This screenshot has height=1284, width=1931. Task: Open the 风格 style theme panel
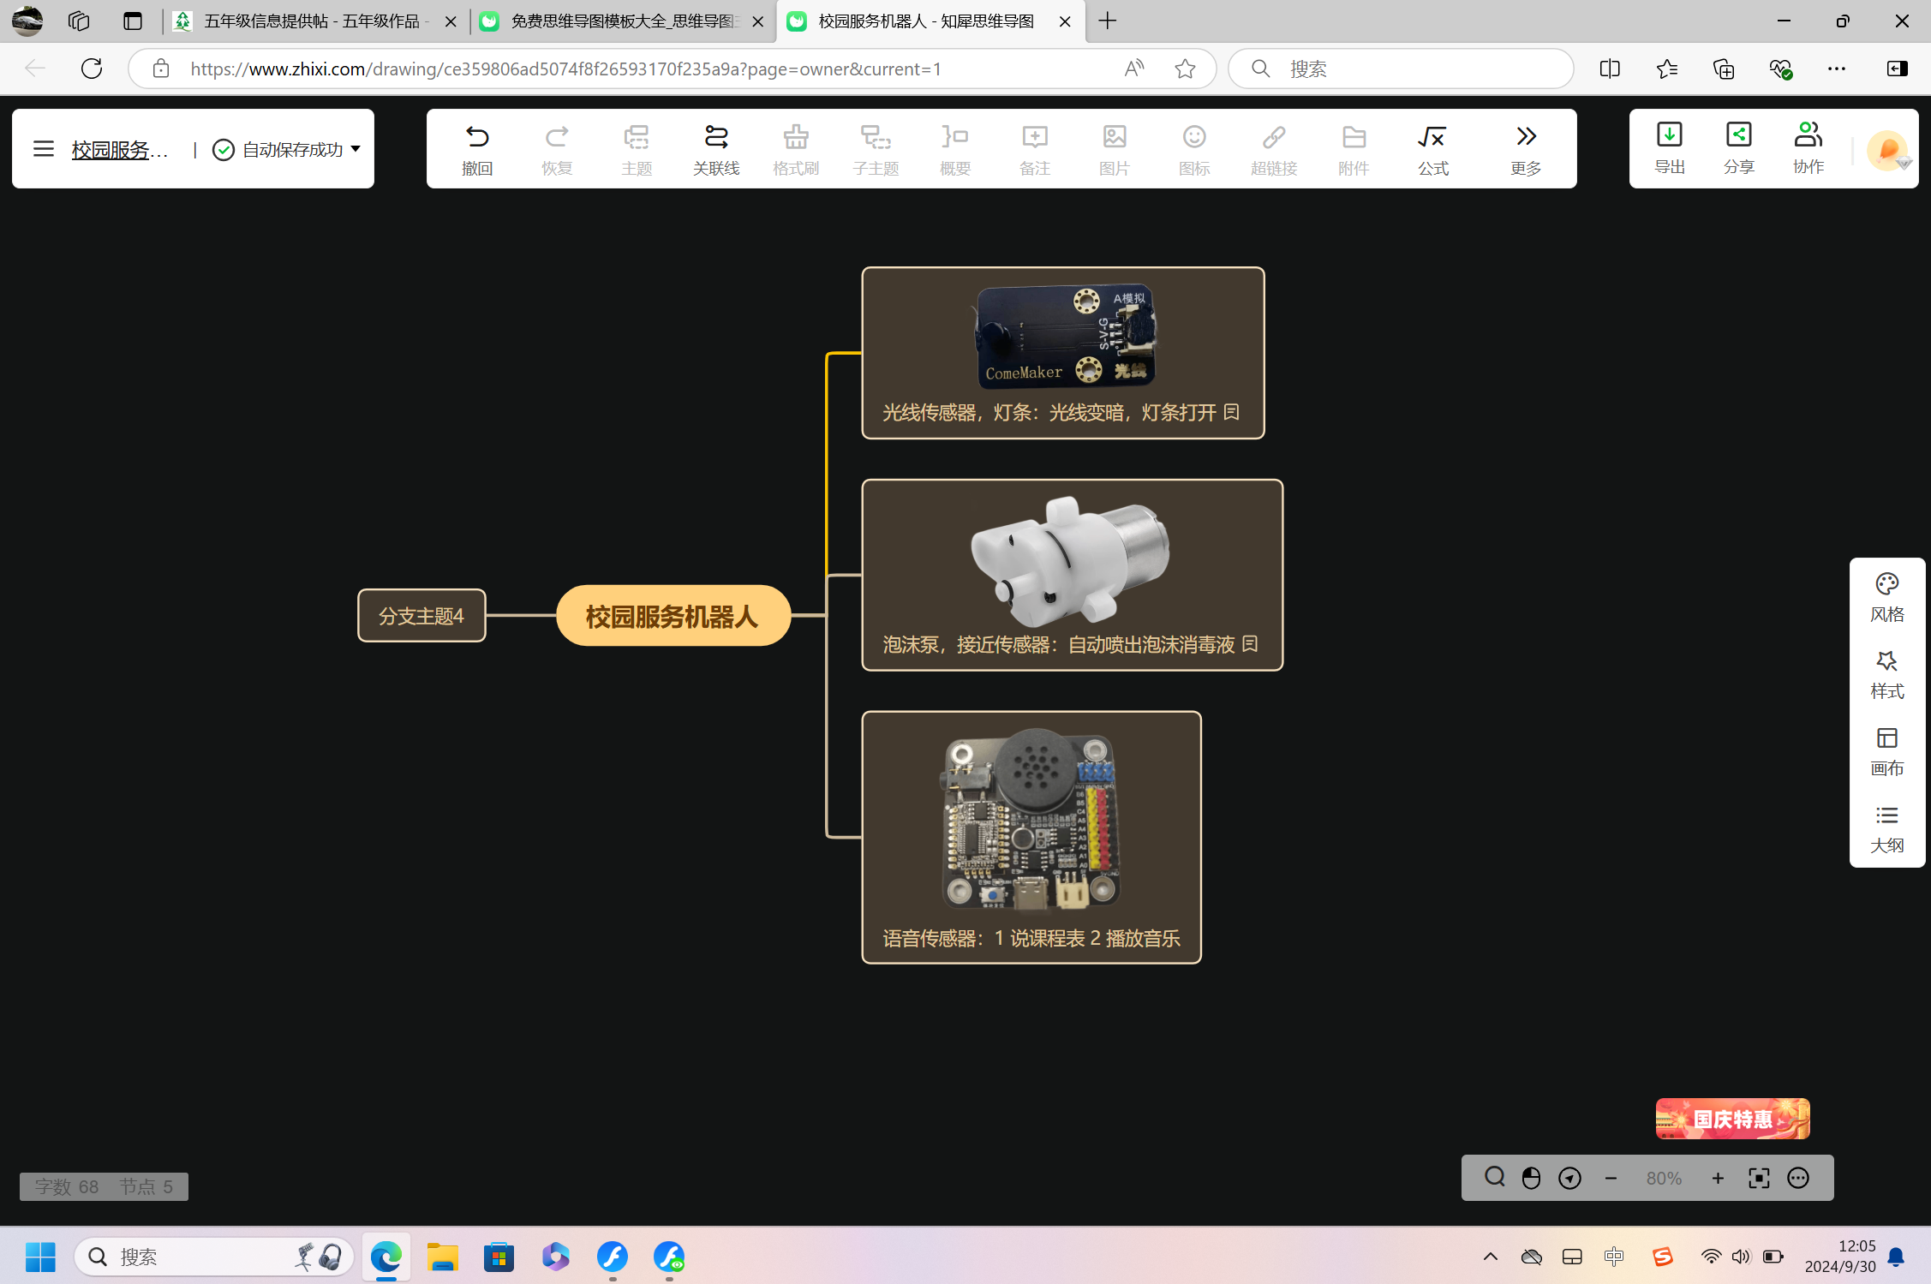[x=1887, y=598]
